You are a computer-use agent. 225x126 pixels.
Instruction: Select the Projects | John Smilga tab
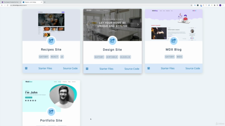[32, 2]
